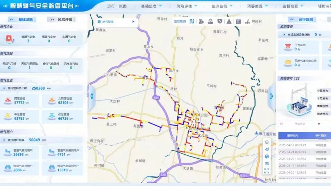Screen dimensions: 331x186
Task: Open the 风险评估 dropdown in top navigation
Action: (x=187, y=6)
